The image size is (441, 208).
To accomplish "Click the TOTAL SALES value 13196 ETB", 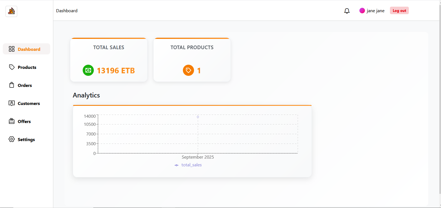I will (x=116, y=70).
